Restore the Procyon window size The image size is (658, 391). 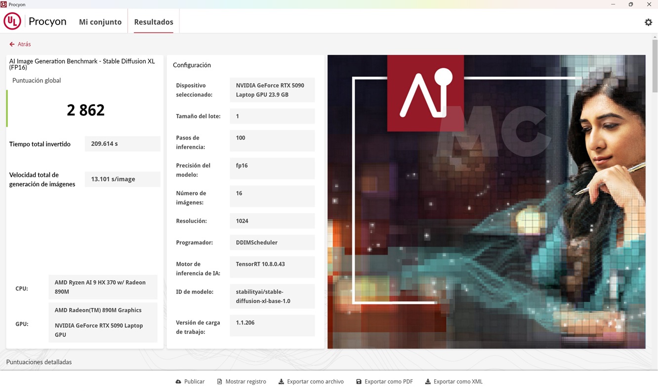631,4
